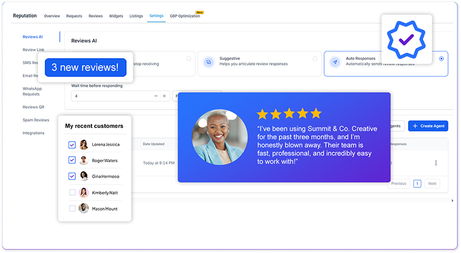This screenshot has width=461, height=253.
Task: Select the Suggestive radio button
Action: (x=315, y=58)
